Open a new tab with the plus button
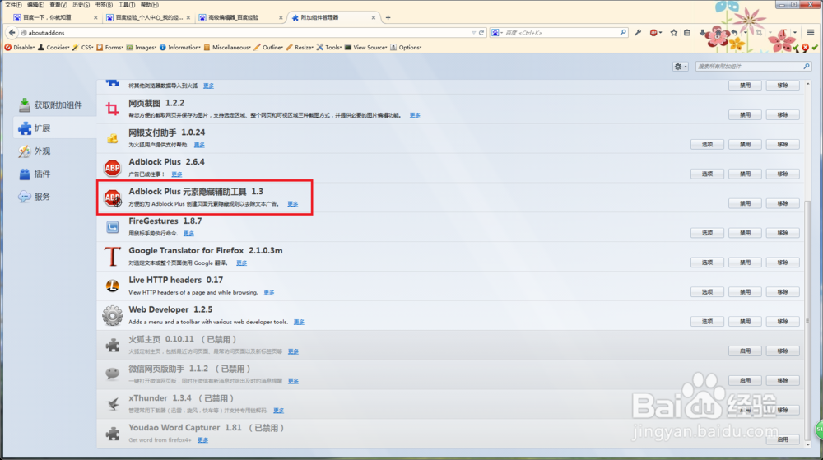The image size is (823, 460). pos(388,17)
